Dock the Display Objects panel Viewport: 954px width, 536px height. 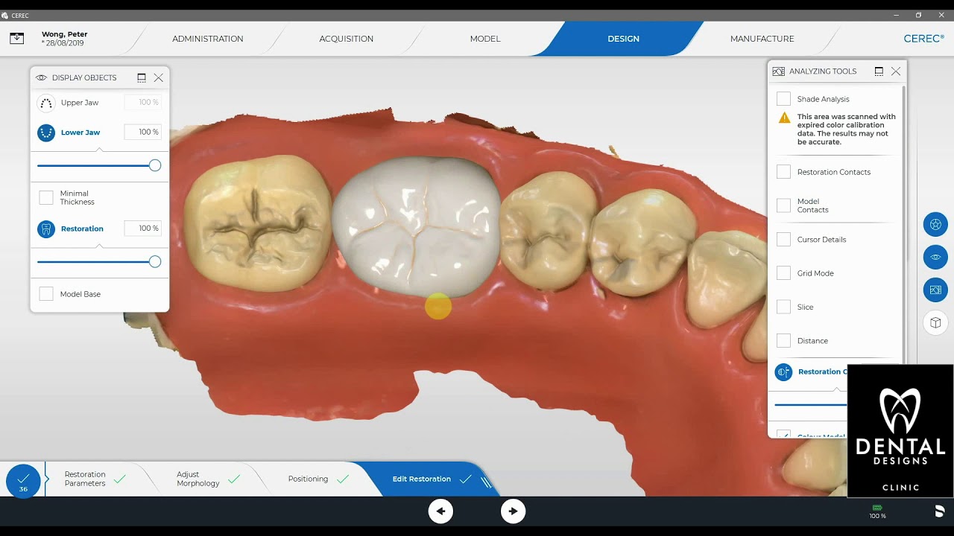(x=142, y=77)
